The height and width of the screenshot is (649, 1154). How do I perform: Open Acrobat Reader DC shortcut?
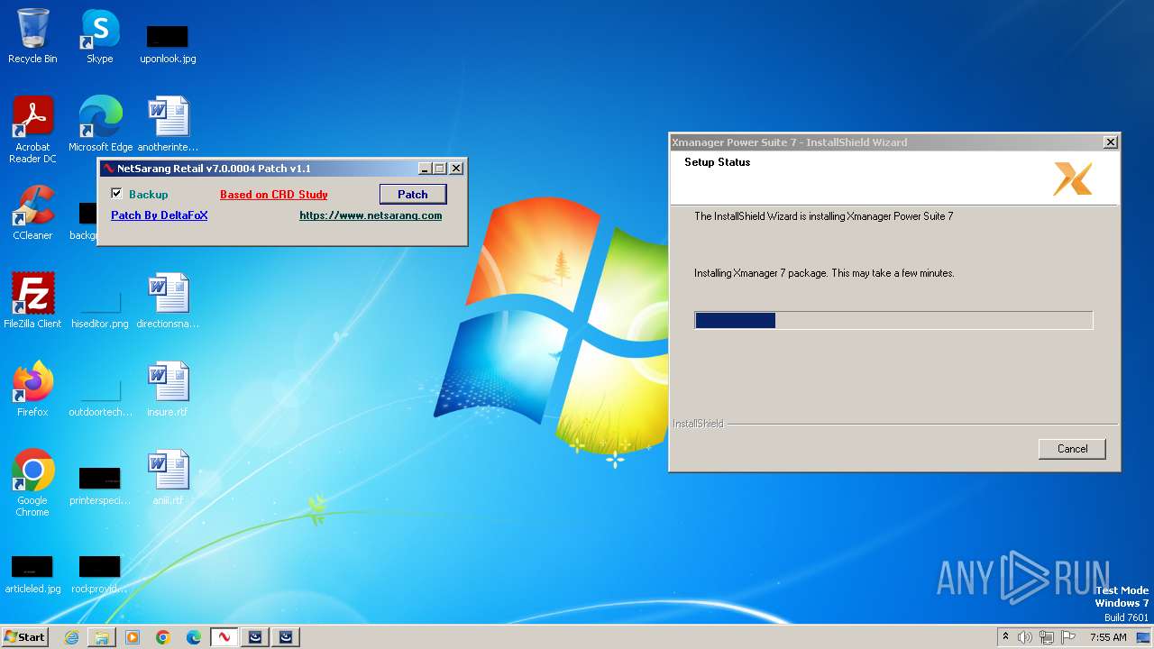click(x=32, y=129)
